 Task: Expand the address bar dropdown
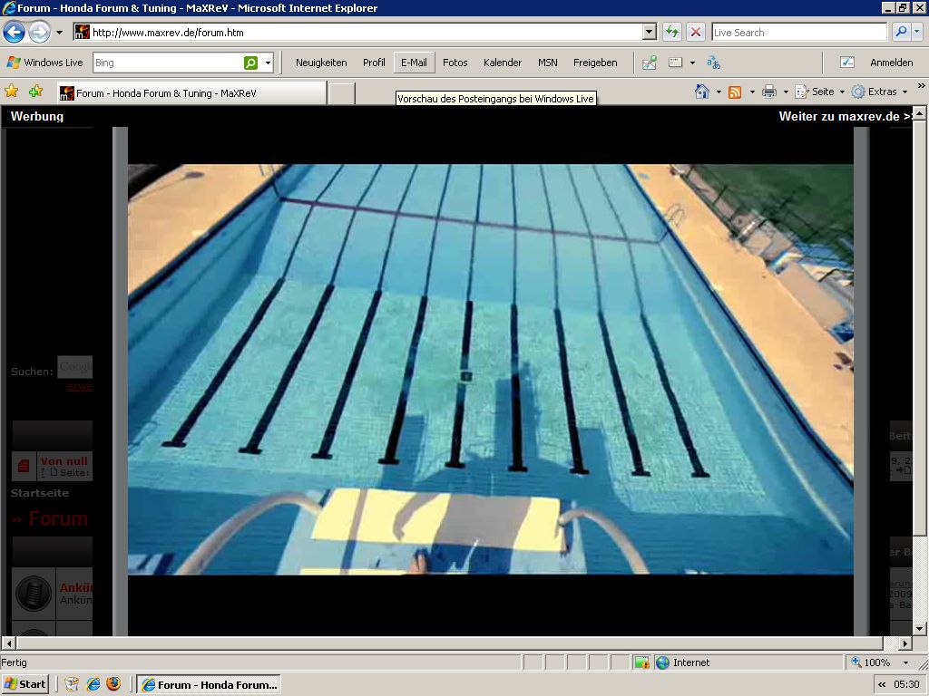coord(649,32)
